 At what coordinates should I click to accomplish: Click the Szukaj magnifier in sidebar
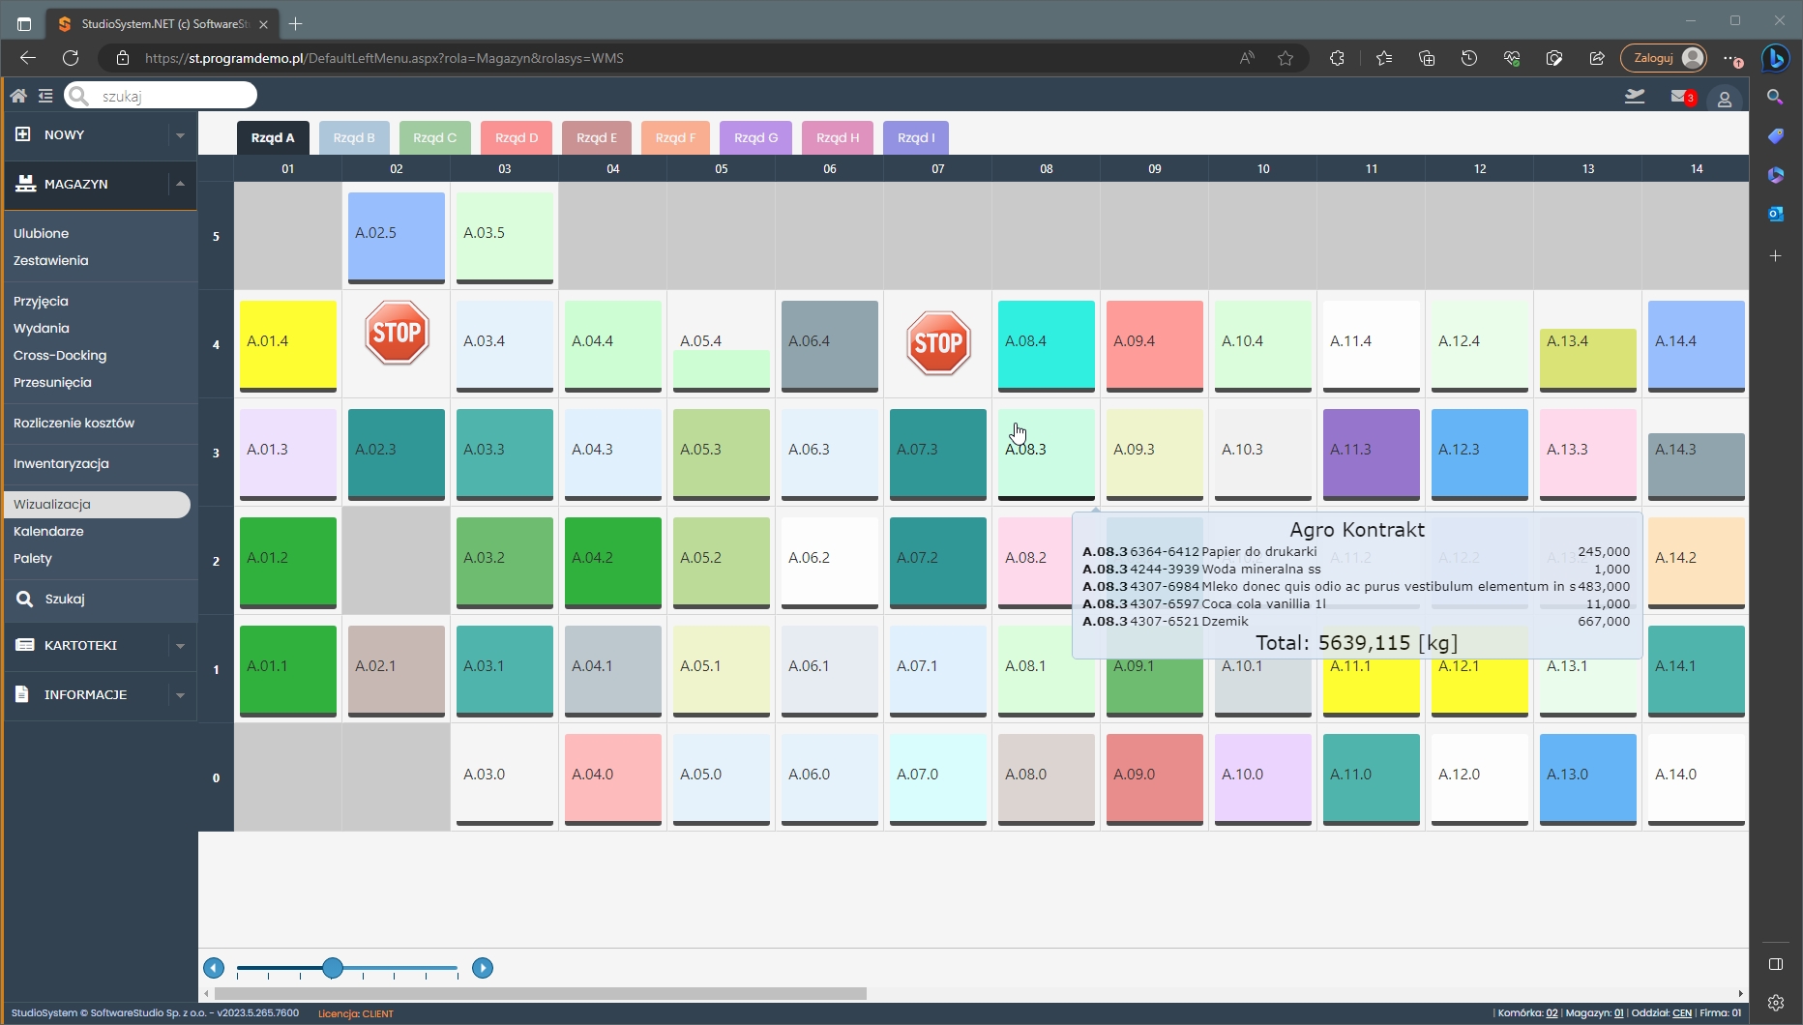click(x=25, y=600)
